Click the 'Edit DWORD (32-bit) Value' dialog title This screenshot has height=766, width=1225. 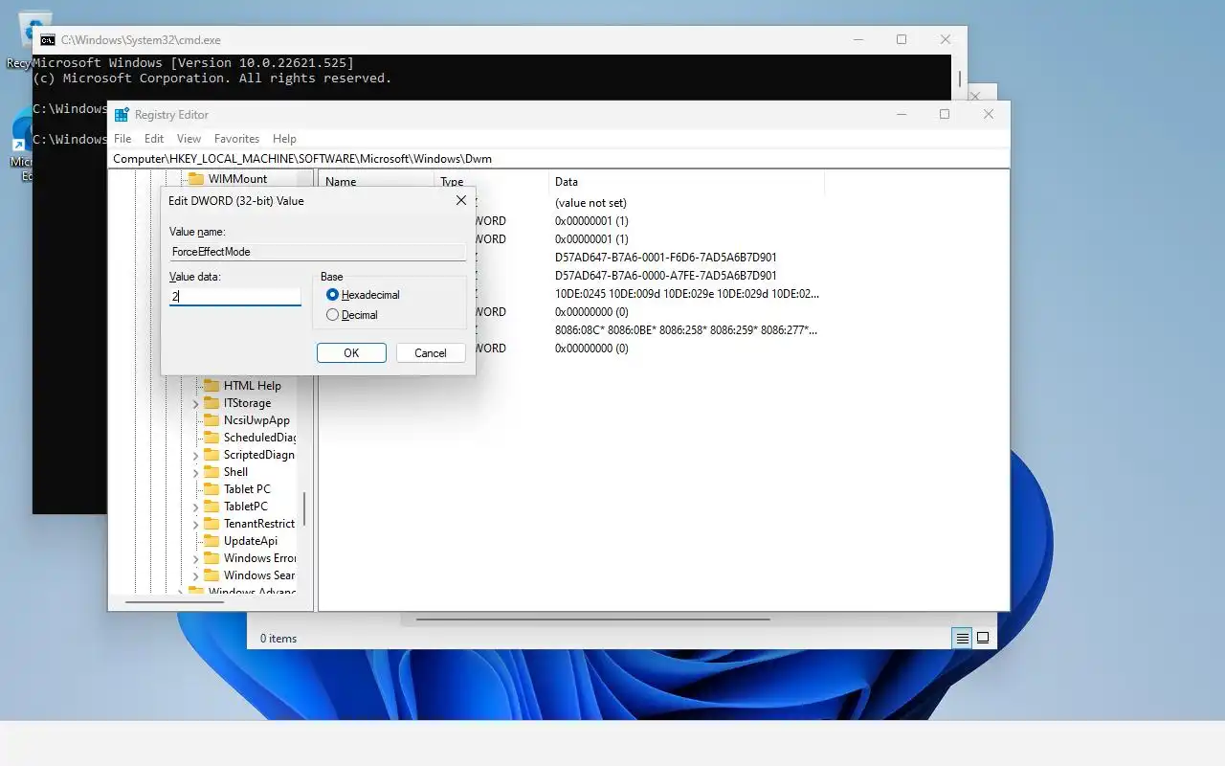[236, 201]
